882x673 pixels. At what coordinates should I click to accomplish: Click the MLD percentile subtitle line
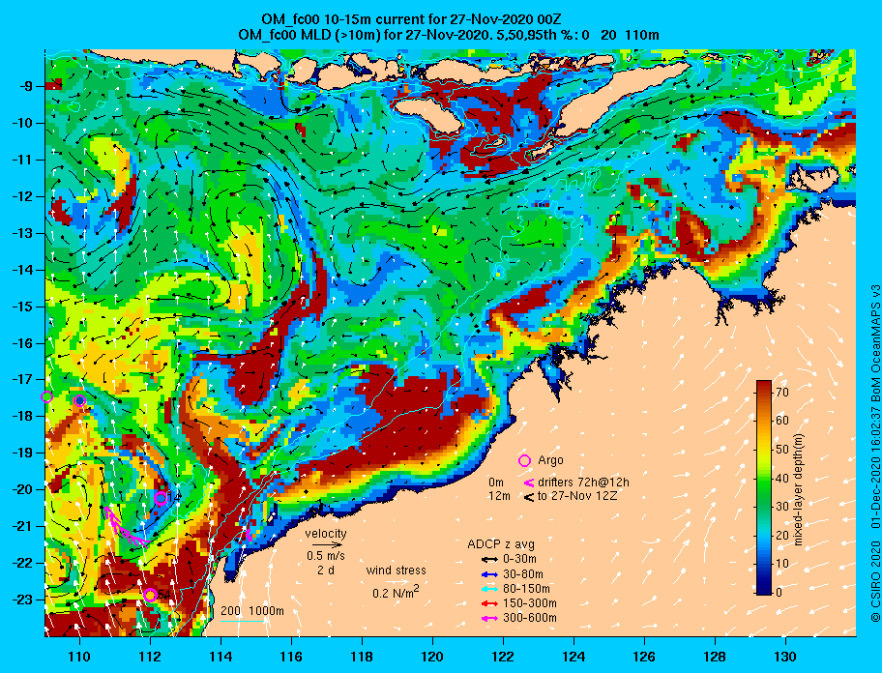pyautogui.click(x=449, y=35)
